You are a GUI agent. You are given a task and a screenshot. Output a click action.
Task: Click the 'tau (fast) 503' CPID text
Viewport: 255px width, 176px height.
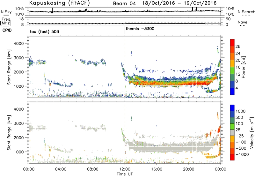[x=44, y=31]
